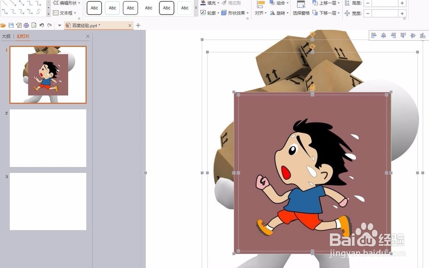Click the print icon in the quick toolbar
The image size is (429, 268).
pyautogui.click(x=26, y=25)
